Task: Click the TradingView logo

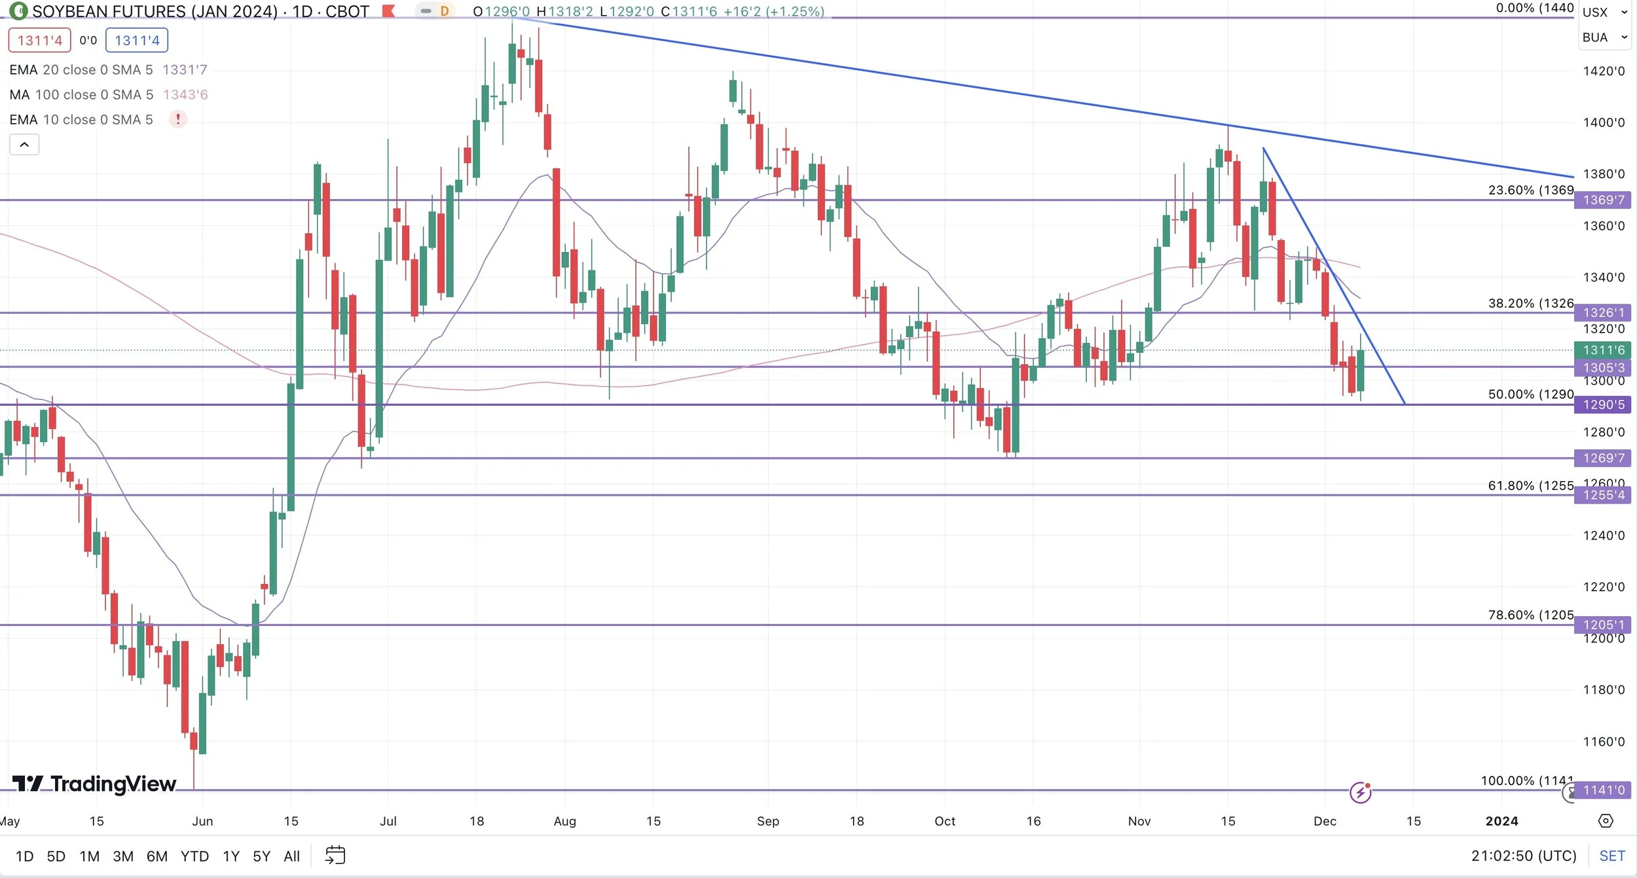Action: (x=94, y=784)
